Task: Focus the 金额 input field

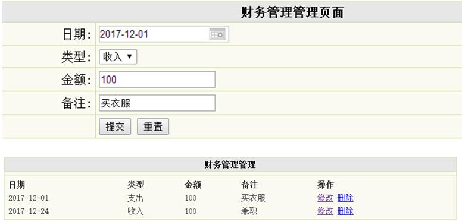Action: click(x=157, y=80)
